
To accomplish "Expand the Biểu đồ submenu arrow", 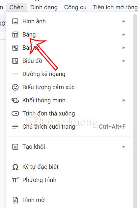I will [x=124, y=61].
